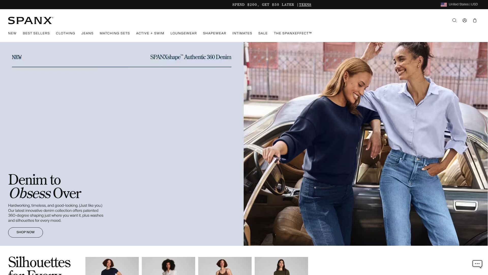Open United States | USD selector
This screenshot has height=275, width=488.
[459, 4]
